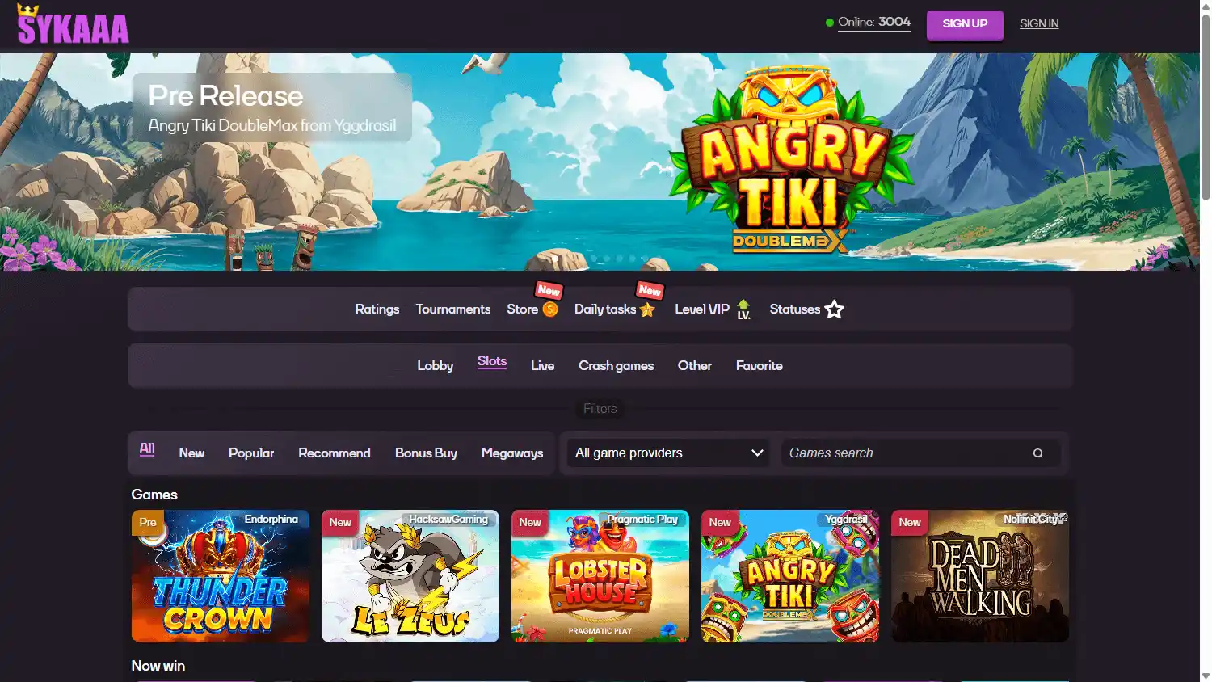Show the Favorite games tab
The height and width of the screenshot is (682, 1212).
[x=760, y=366]
